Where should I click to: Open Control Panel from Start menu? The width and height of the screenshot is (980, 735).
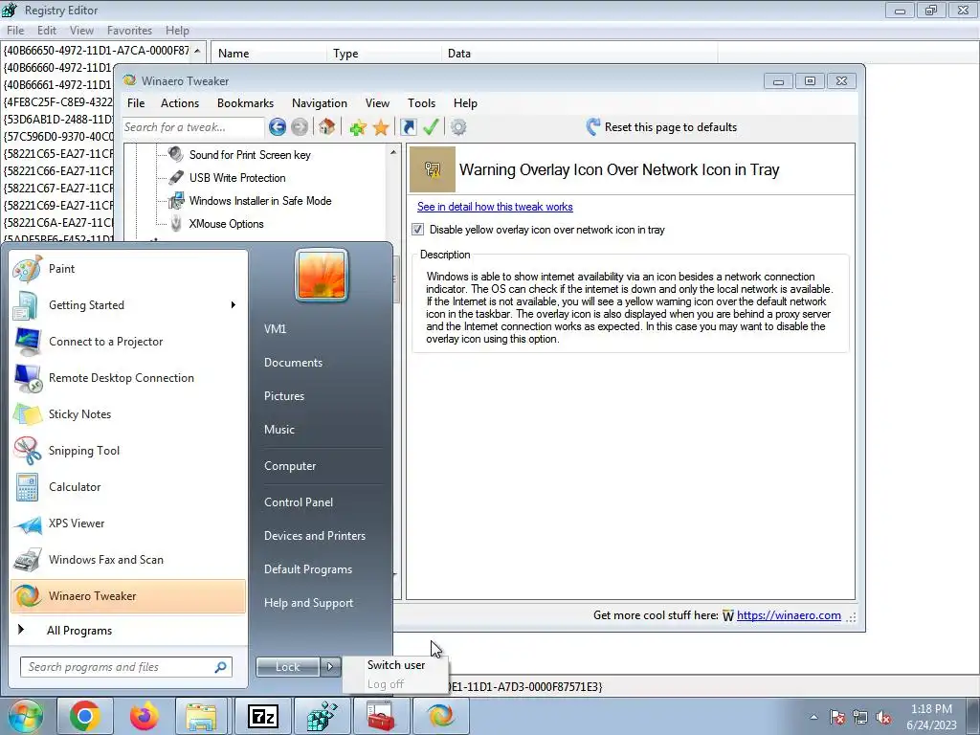pyautogui.click(x=299, y=502)
